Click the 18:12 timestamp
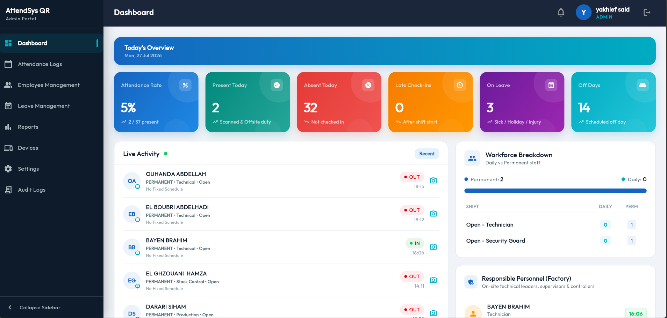Viewport: 667px width, 318px height. click(419, 220)
